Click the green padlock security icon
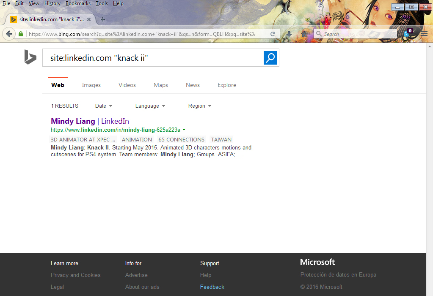 21,34
